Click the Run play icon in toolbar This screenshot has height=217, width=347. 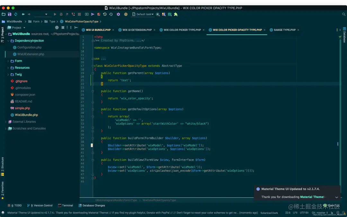[55, 14]
